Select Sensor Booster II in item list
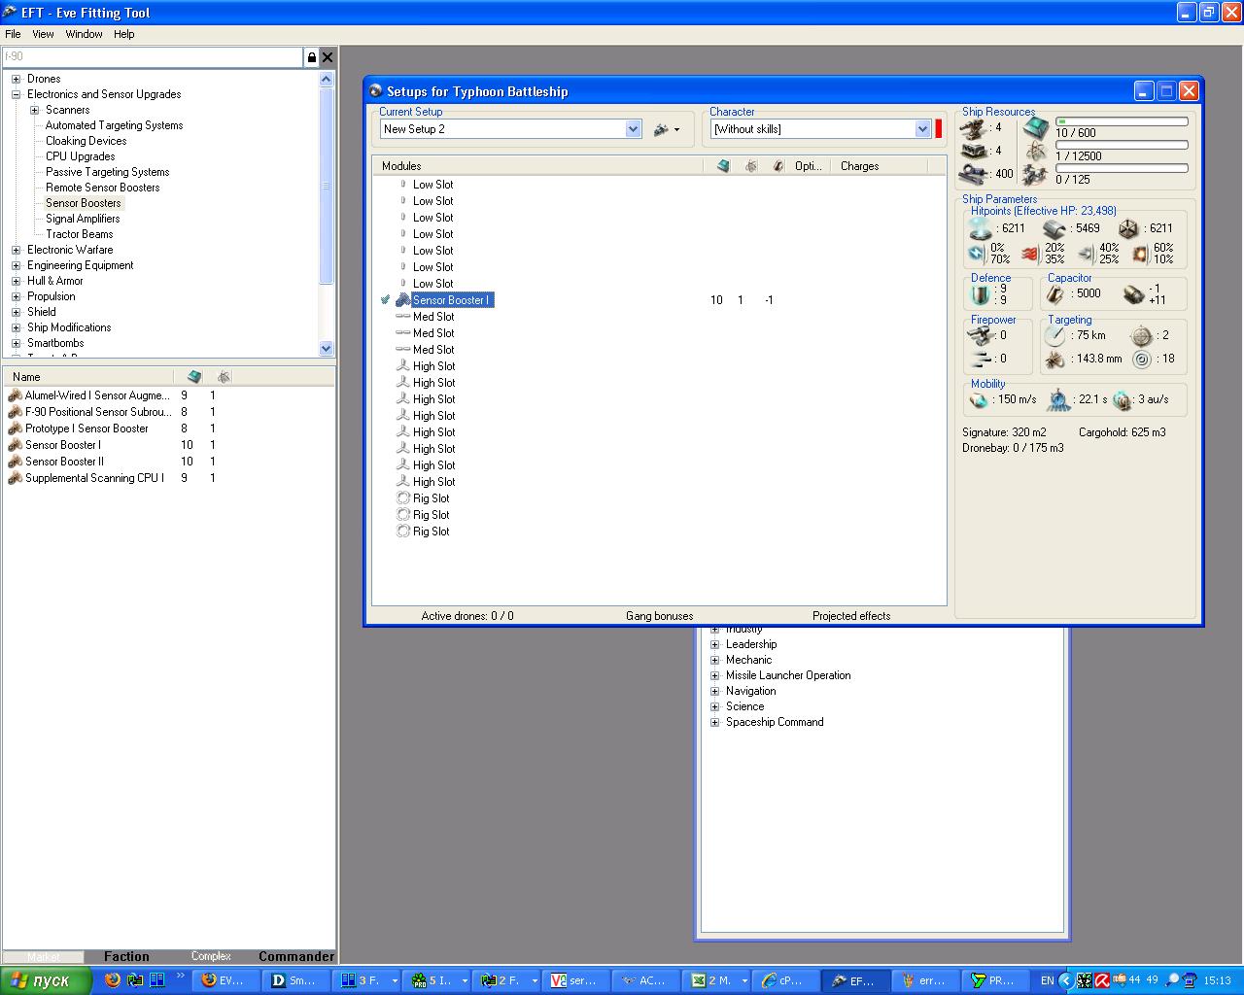Image resolution: width=1244 pixels, height=995 pixels. (x=64, y=462)
